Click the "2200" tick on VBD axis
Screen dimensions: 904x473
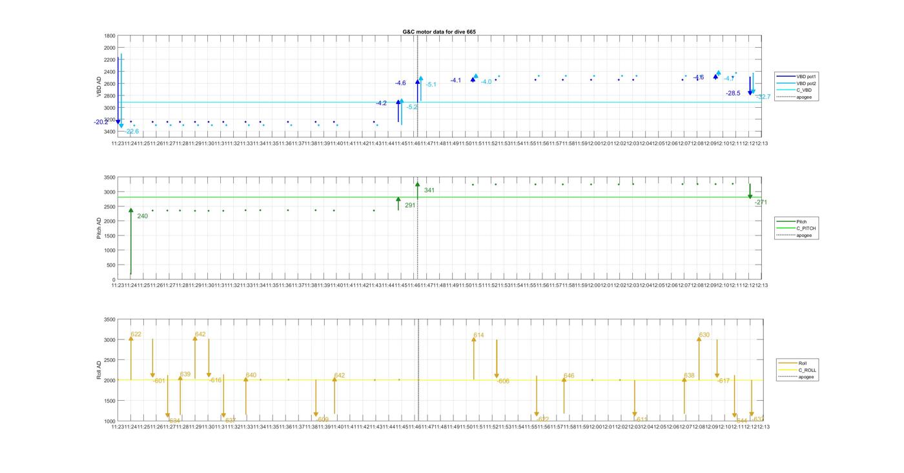[108, 60]
